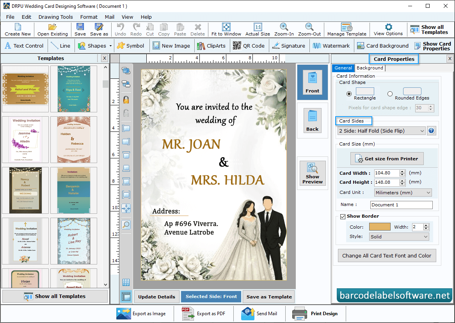Switch to the Front card side

(x=312, y=83)
